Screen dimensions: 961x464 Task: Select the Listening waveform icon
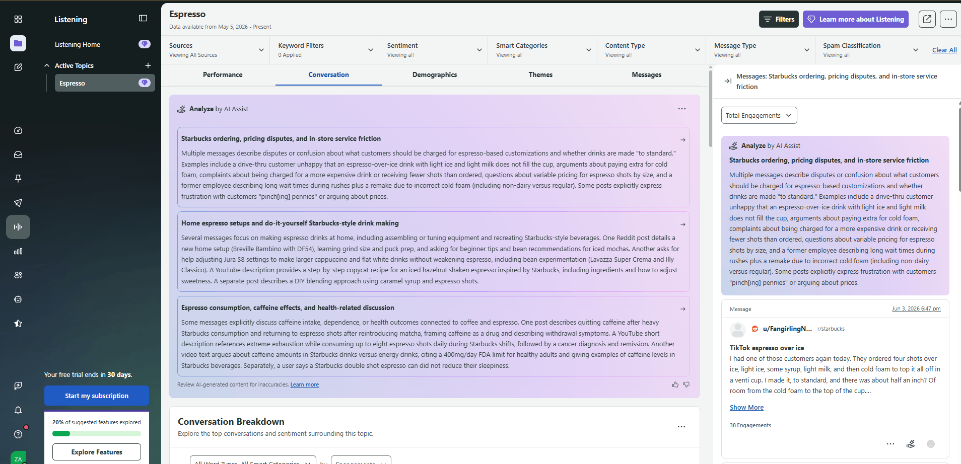point(18,227)
